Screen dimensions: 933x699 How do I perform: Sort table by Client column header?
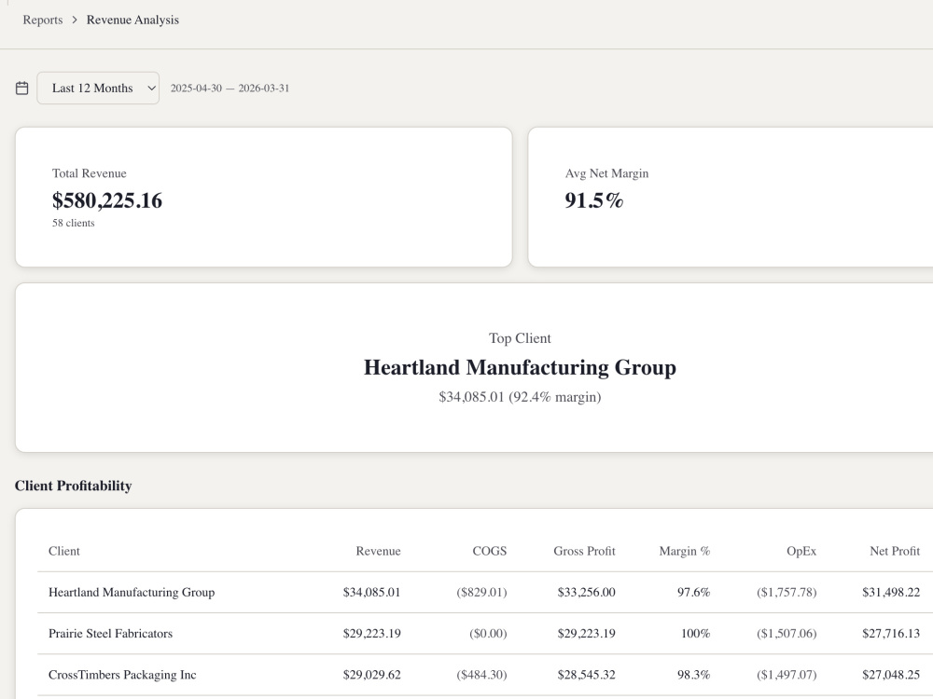pos(64,551)
